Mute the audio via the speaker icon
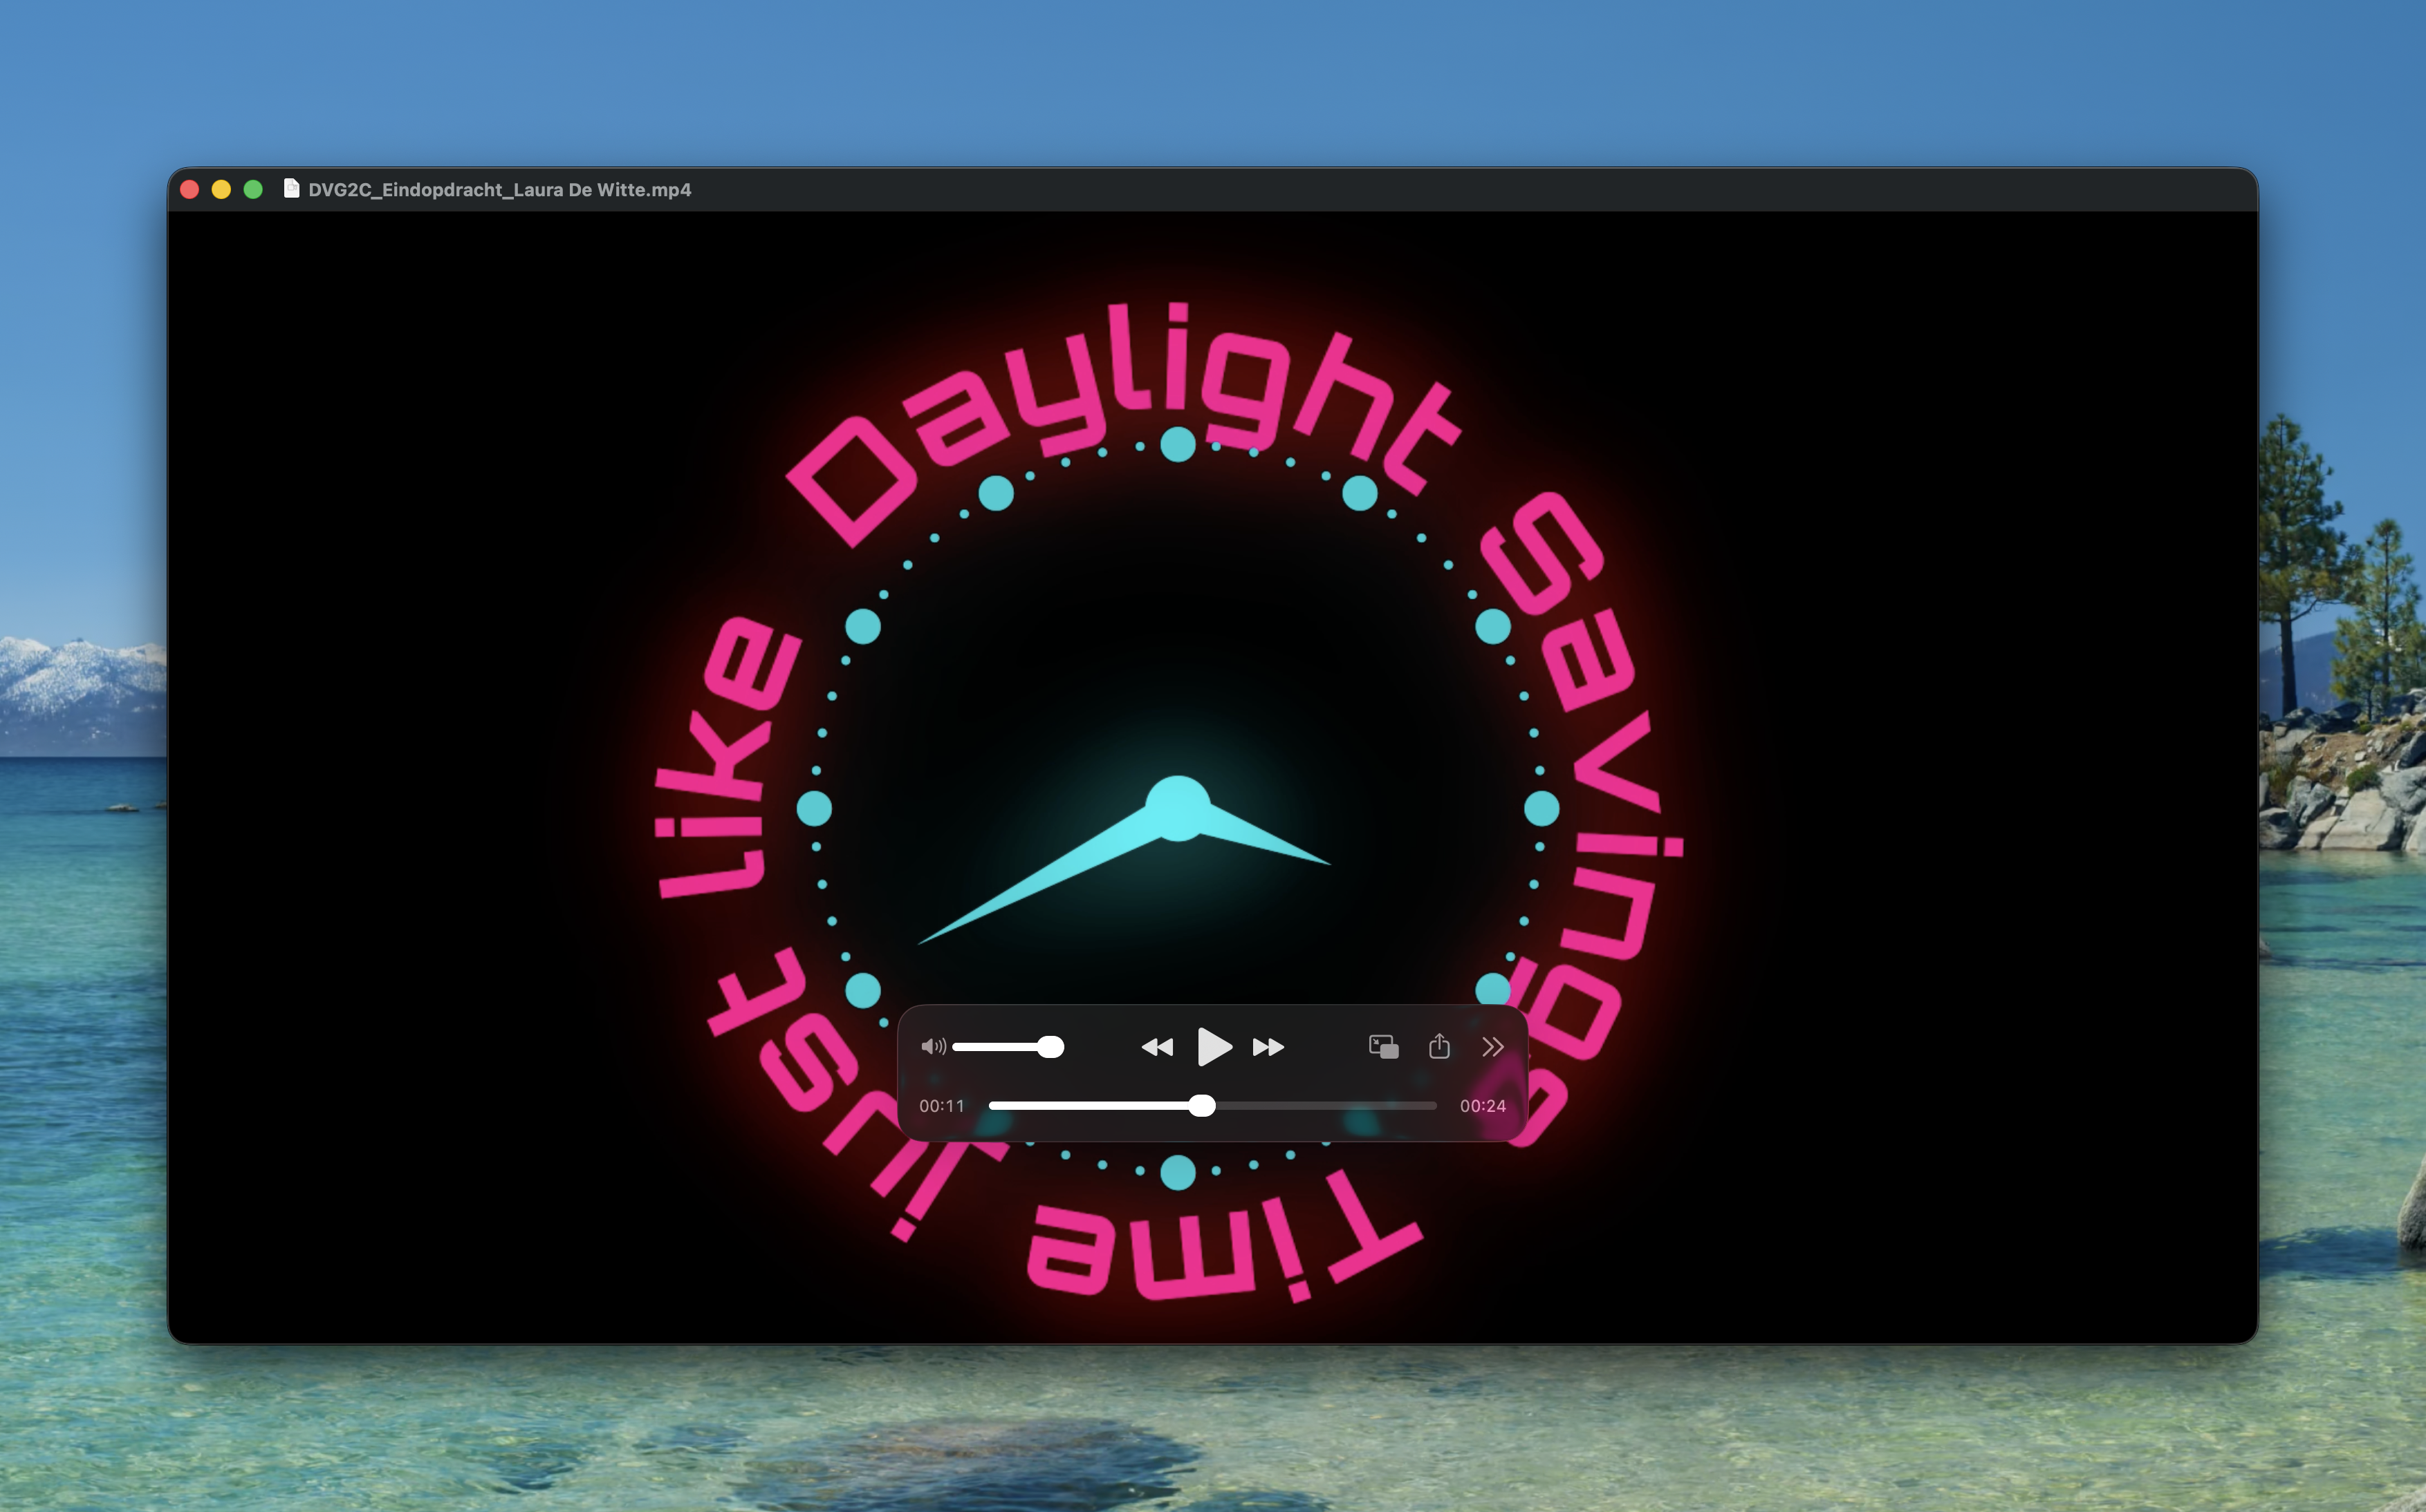The height and width of the screenshot is (1512, 2426). [x=934, y=1047]
